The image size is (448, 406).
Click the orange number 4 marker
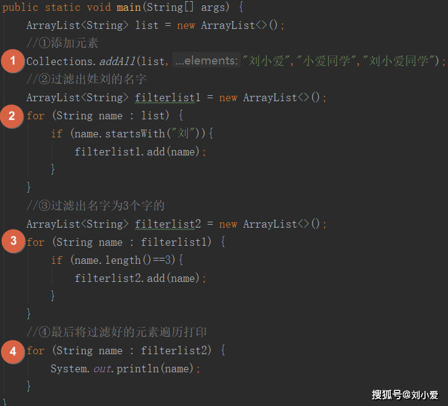(12, 351)
